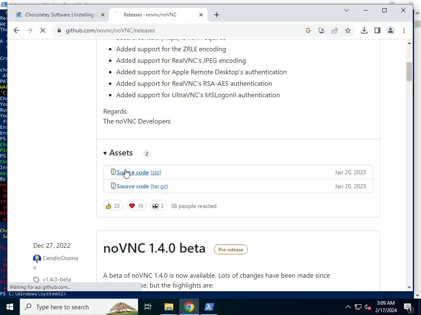Open new tab with plus button
The width and height of the screenshot is (421, 315).
click(217, 15)
